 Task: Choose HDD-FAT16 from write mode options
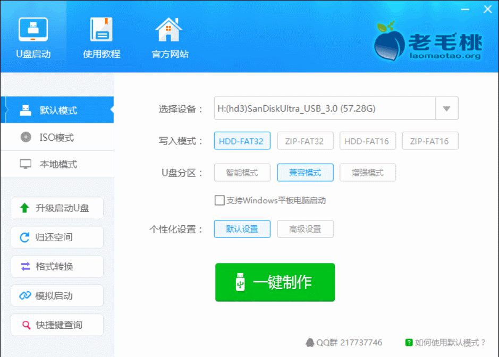point(367,140)
